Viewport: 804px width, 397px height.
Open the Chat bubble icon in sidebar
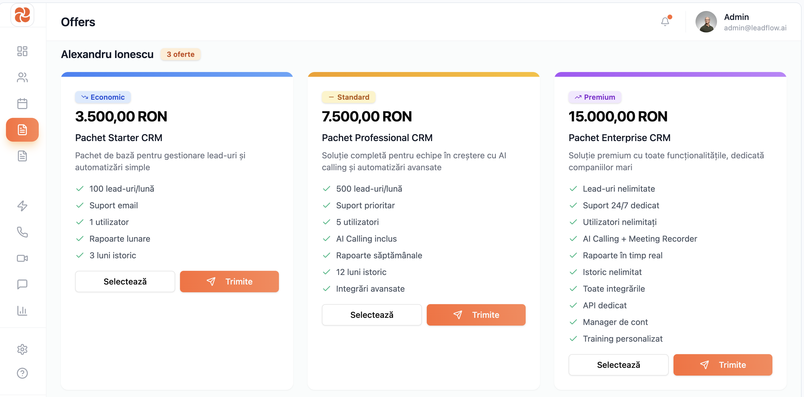[22, 285]
